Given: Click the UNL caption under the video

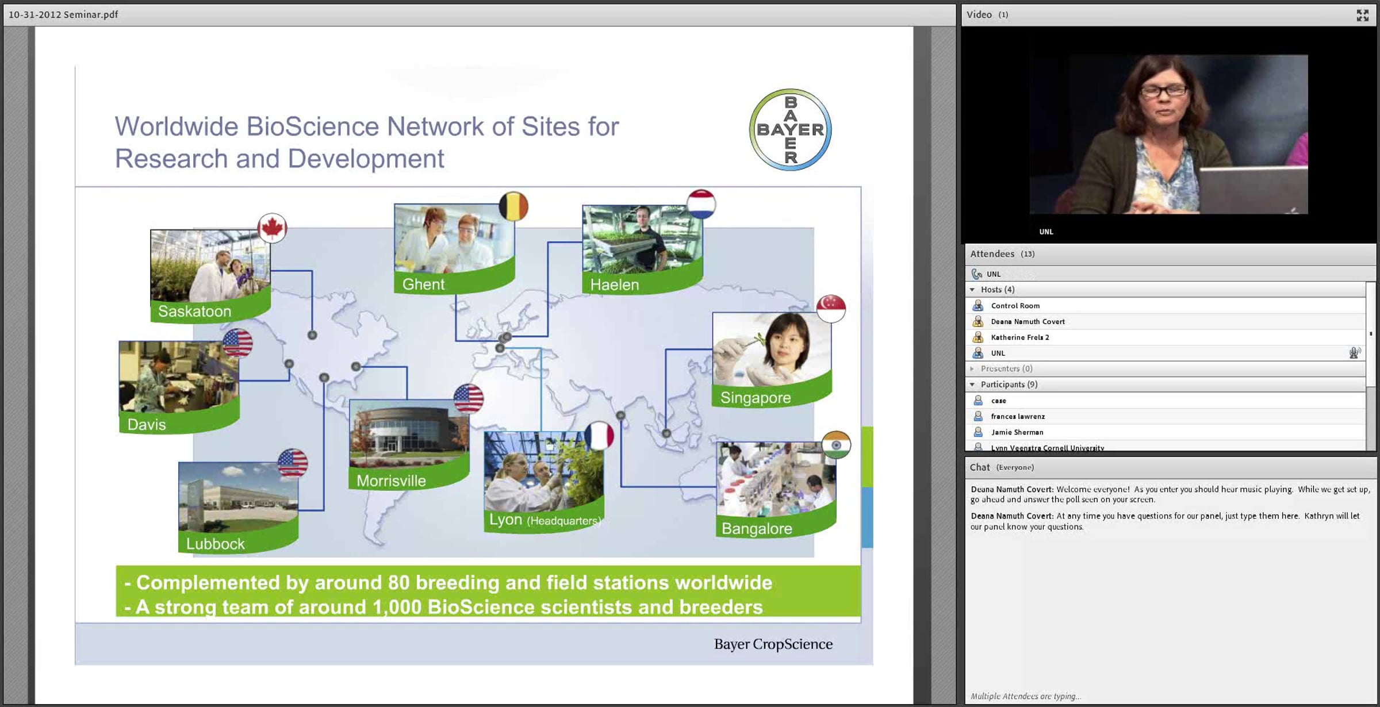Looking at the screenshot, I should [x=1046, y=232].
